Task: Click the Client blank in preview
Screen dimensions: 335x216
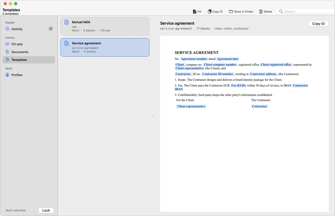Action: [x=180, y=65]
